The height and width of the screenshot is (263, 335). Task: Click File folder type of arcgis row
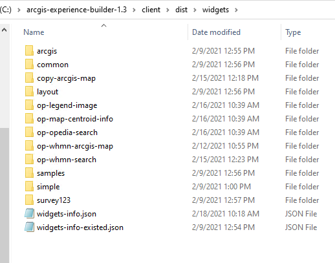pos(302,51)
